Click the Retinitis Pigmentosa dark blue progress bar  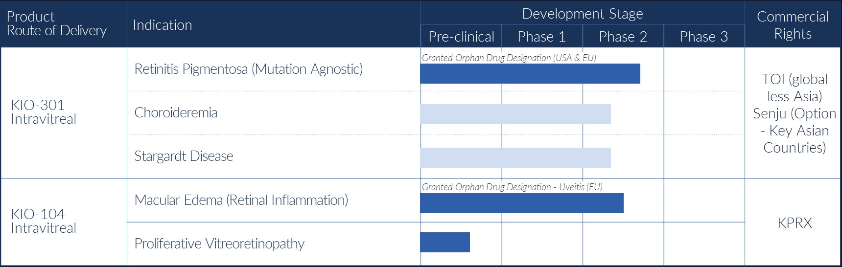click(x=530, y=74)
